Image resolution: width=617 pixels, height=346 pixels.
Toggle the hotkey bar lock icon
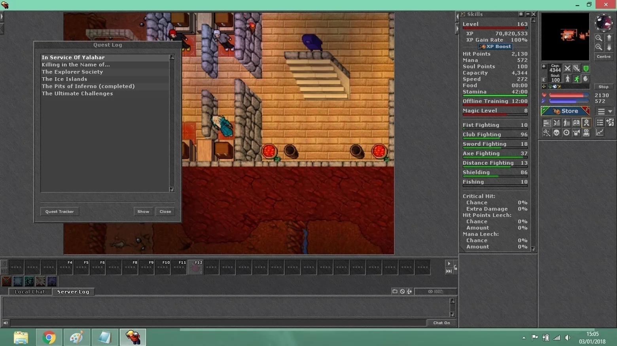tap(456, 267)
